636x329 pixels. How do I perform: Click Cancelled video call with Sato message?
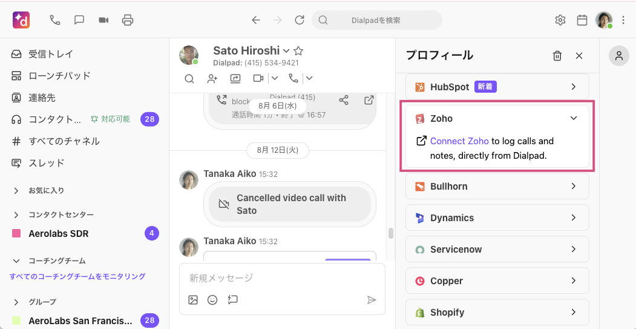290,204
